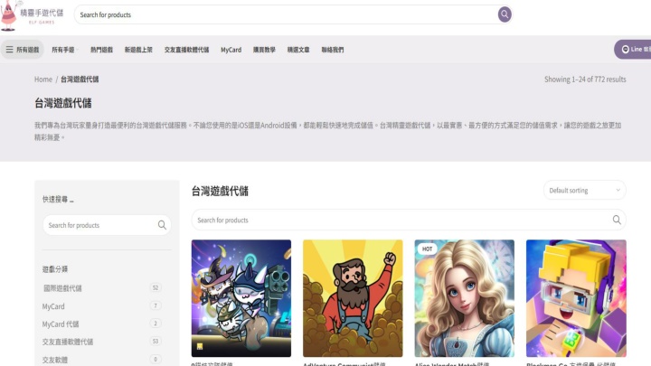Image resolution: width=651 pixels, height=366 pixels.
Task: Open the Default sorting dropdown
Action: (x=584, y=190)
